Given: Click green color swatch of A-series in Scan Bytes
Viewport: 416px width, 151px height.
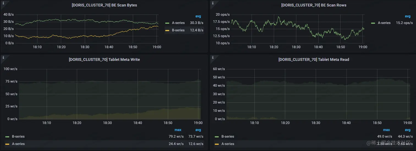Looking at the screenshot, I should click(167, 23).
